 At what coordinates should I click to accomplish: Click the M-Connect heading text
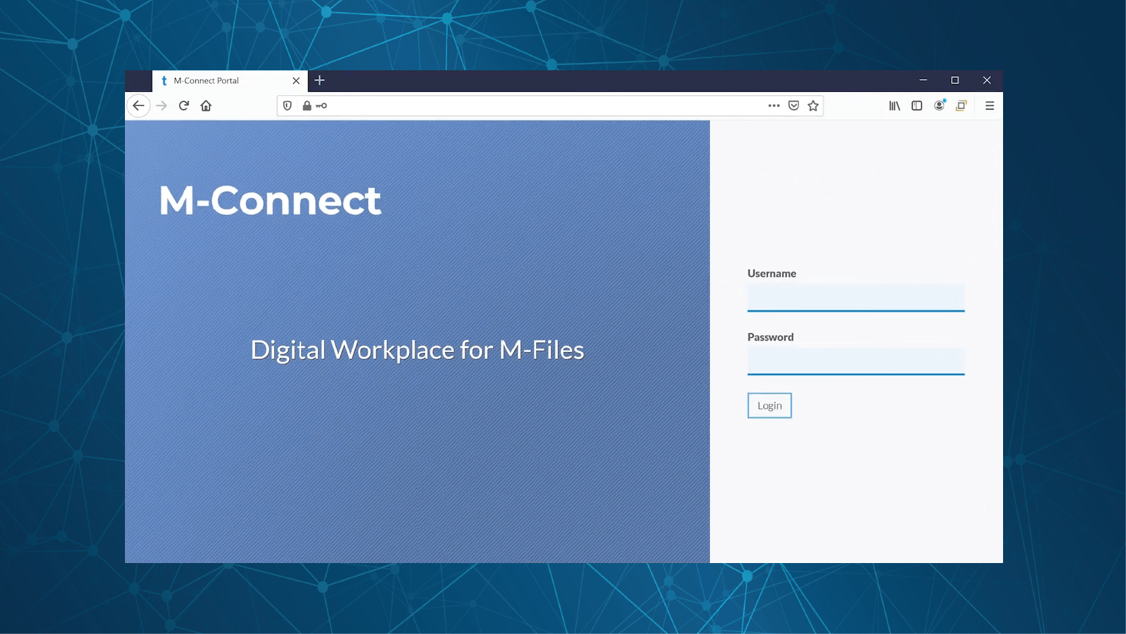270,200
